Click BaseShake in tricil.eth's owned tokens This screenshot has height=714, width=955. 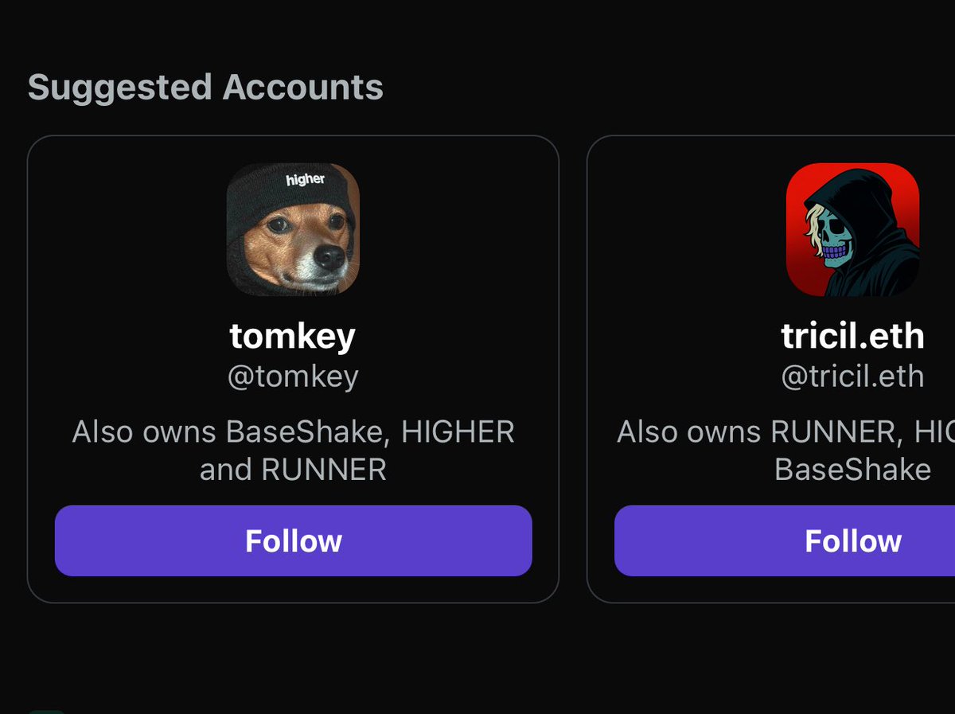tap(852, 470)
